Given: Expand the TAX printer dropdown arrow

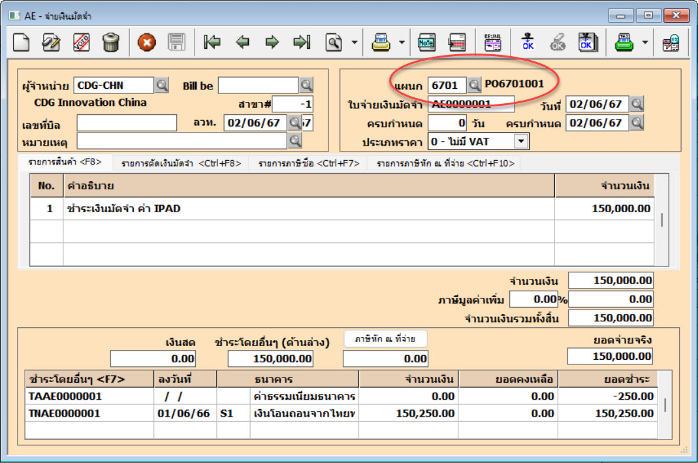Looking at the screenshot, I should pyautogui.click(x=644, y=42).
